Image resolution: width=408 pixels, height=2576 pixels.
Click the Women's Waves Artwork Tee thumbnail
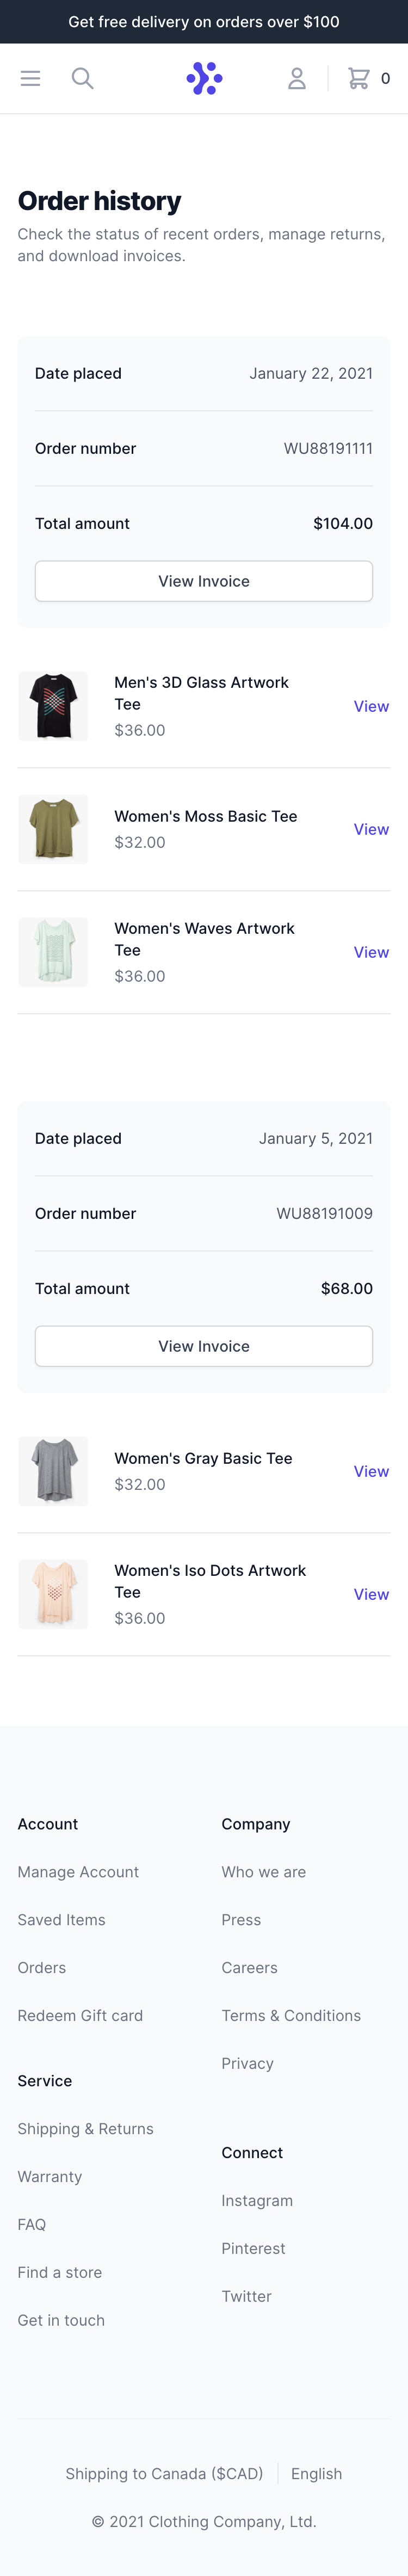53,952
